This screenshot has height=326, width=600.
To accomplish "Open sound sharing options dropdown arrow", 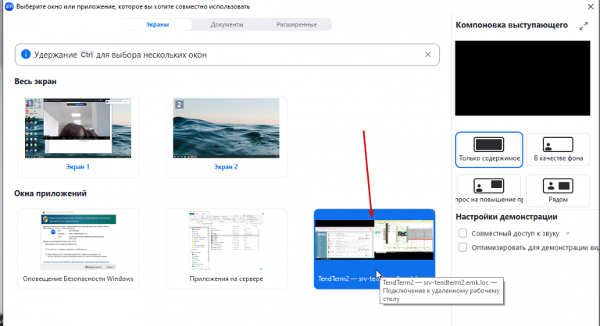I will tap(568, 233).
